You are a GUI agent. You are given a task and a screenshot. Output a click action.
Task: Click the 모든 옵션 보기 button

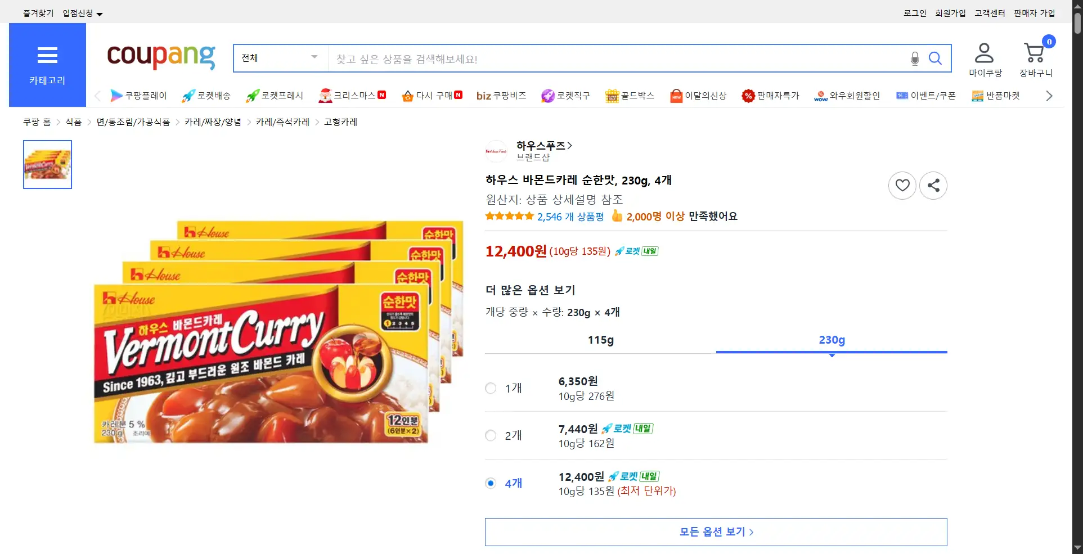tap(716, 532)
